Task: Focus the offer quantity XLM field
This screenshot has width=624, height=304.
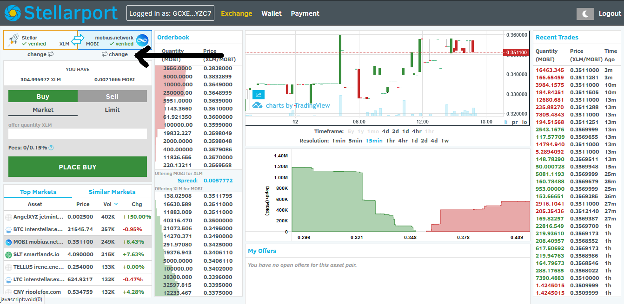Action: pos(78,134)
